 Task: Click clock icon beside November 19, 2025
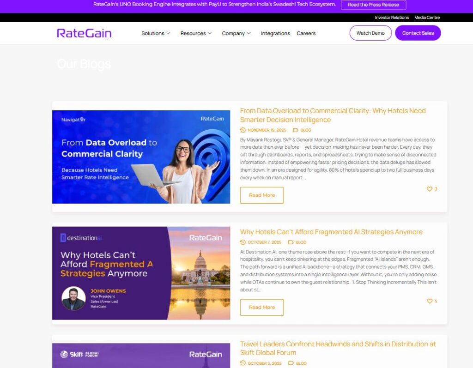point(243,130)
